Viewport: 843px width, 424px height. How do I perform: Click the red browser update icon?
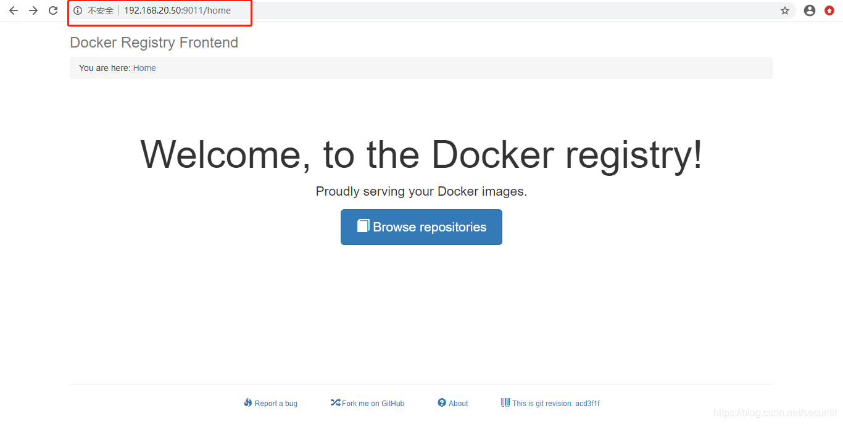829,10
